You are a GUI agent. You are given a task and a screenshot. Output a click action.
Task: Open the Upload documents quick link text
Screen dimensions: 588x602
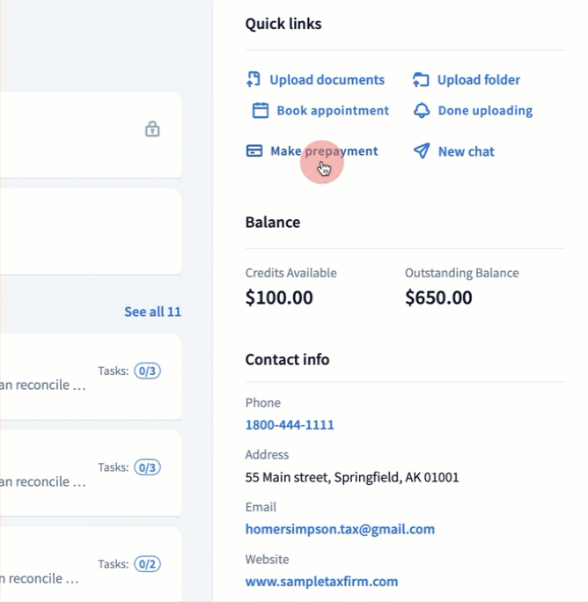click(327, 80)
